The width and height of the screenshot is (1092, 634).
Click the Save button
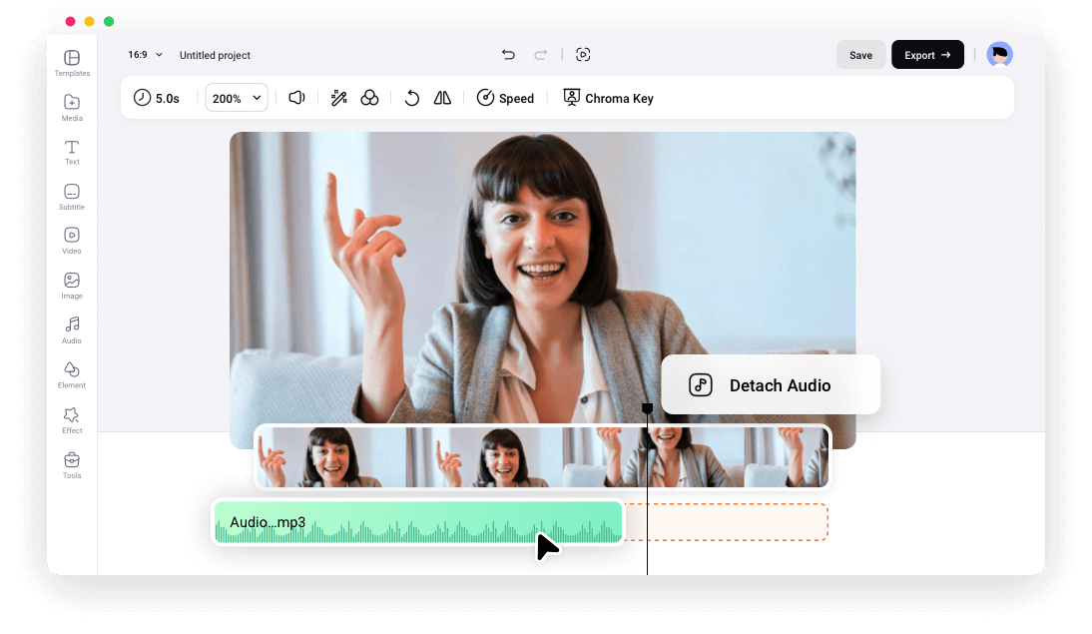[860, 54]
